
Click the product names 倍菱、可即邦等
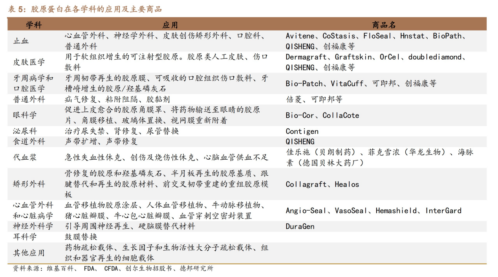[x=314, y=99]
